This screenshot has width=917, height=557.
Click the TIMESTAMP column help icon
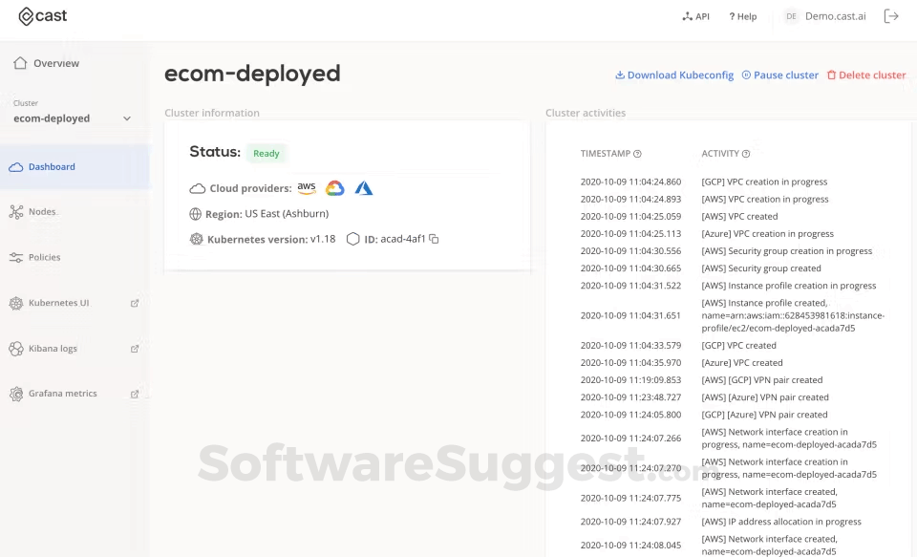point(638,154)
